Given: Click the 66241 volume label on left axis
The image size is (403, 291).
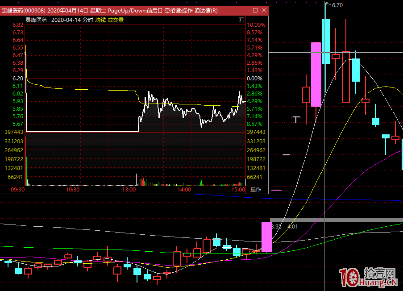Looking at the screenshot, I should coord(16,177).
